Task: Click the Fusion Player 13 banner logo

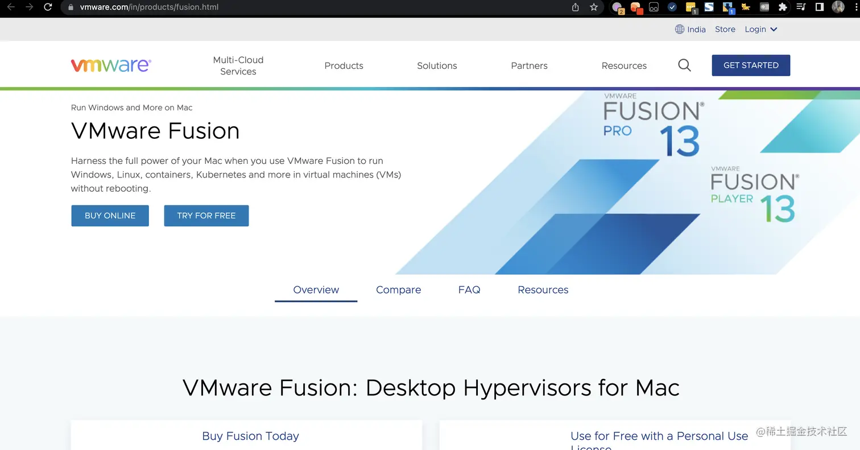Action: tap(755, 194)
